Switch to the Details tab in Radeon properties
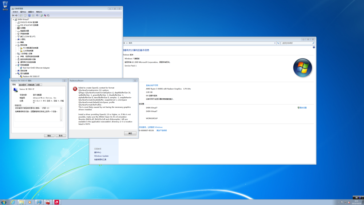The height and width of the screenshot is (205, 364). click(x=31, y=85)
